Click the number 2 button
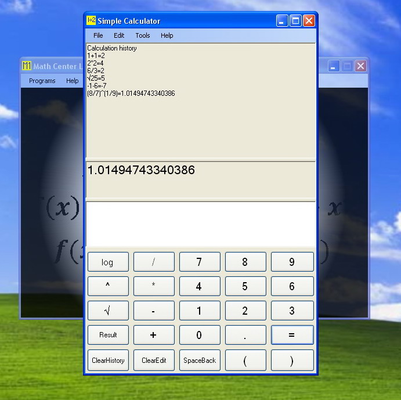This screenshot has width=401, height=400. 245,311
